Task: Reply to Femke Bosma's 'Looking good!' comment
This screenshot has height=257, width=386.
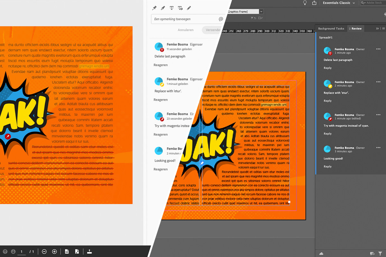Action: pos(327,166)
